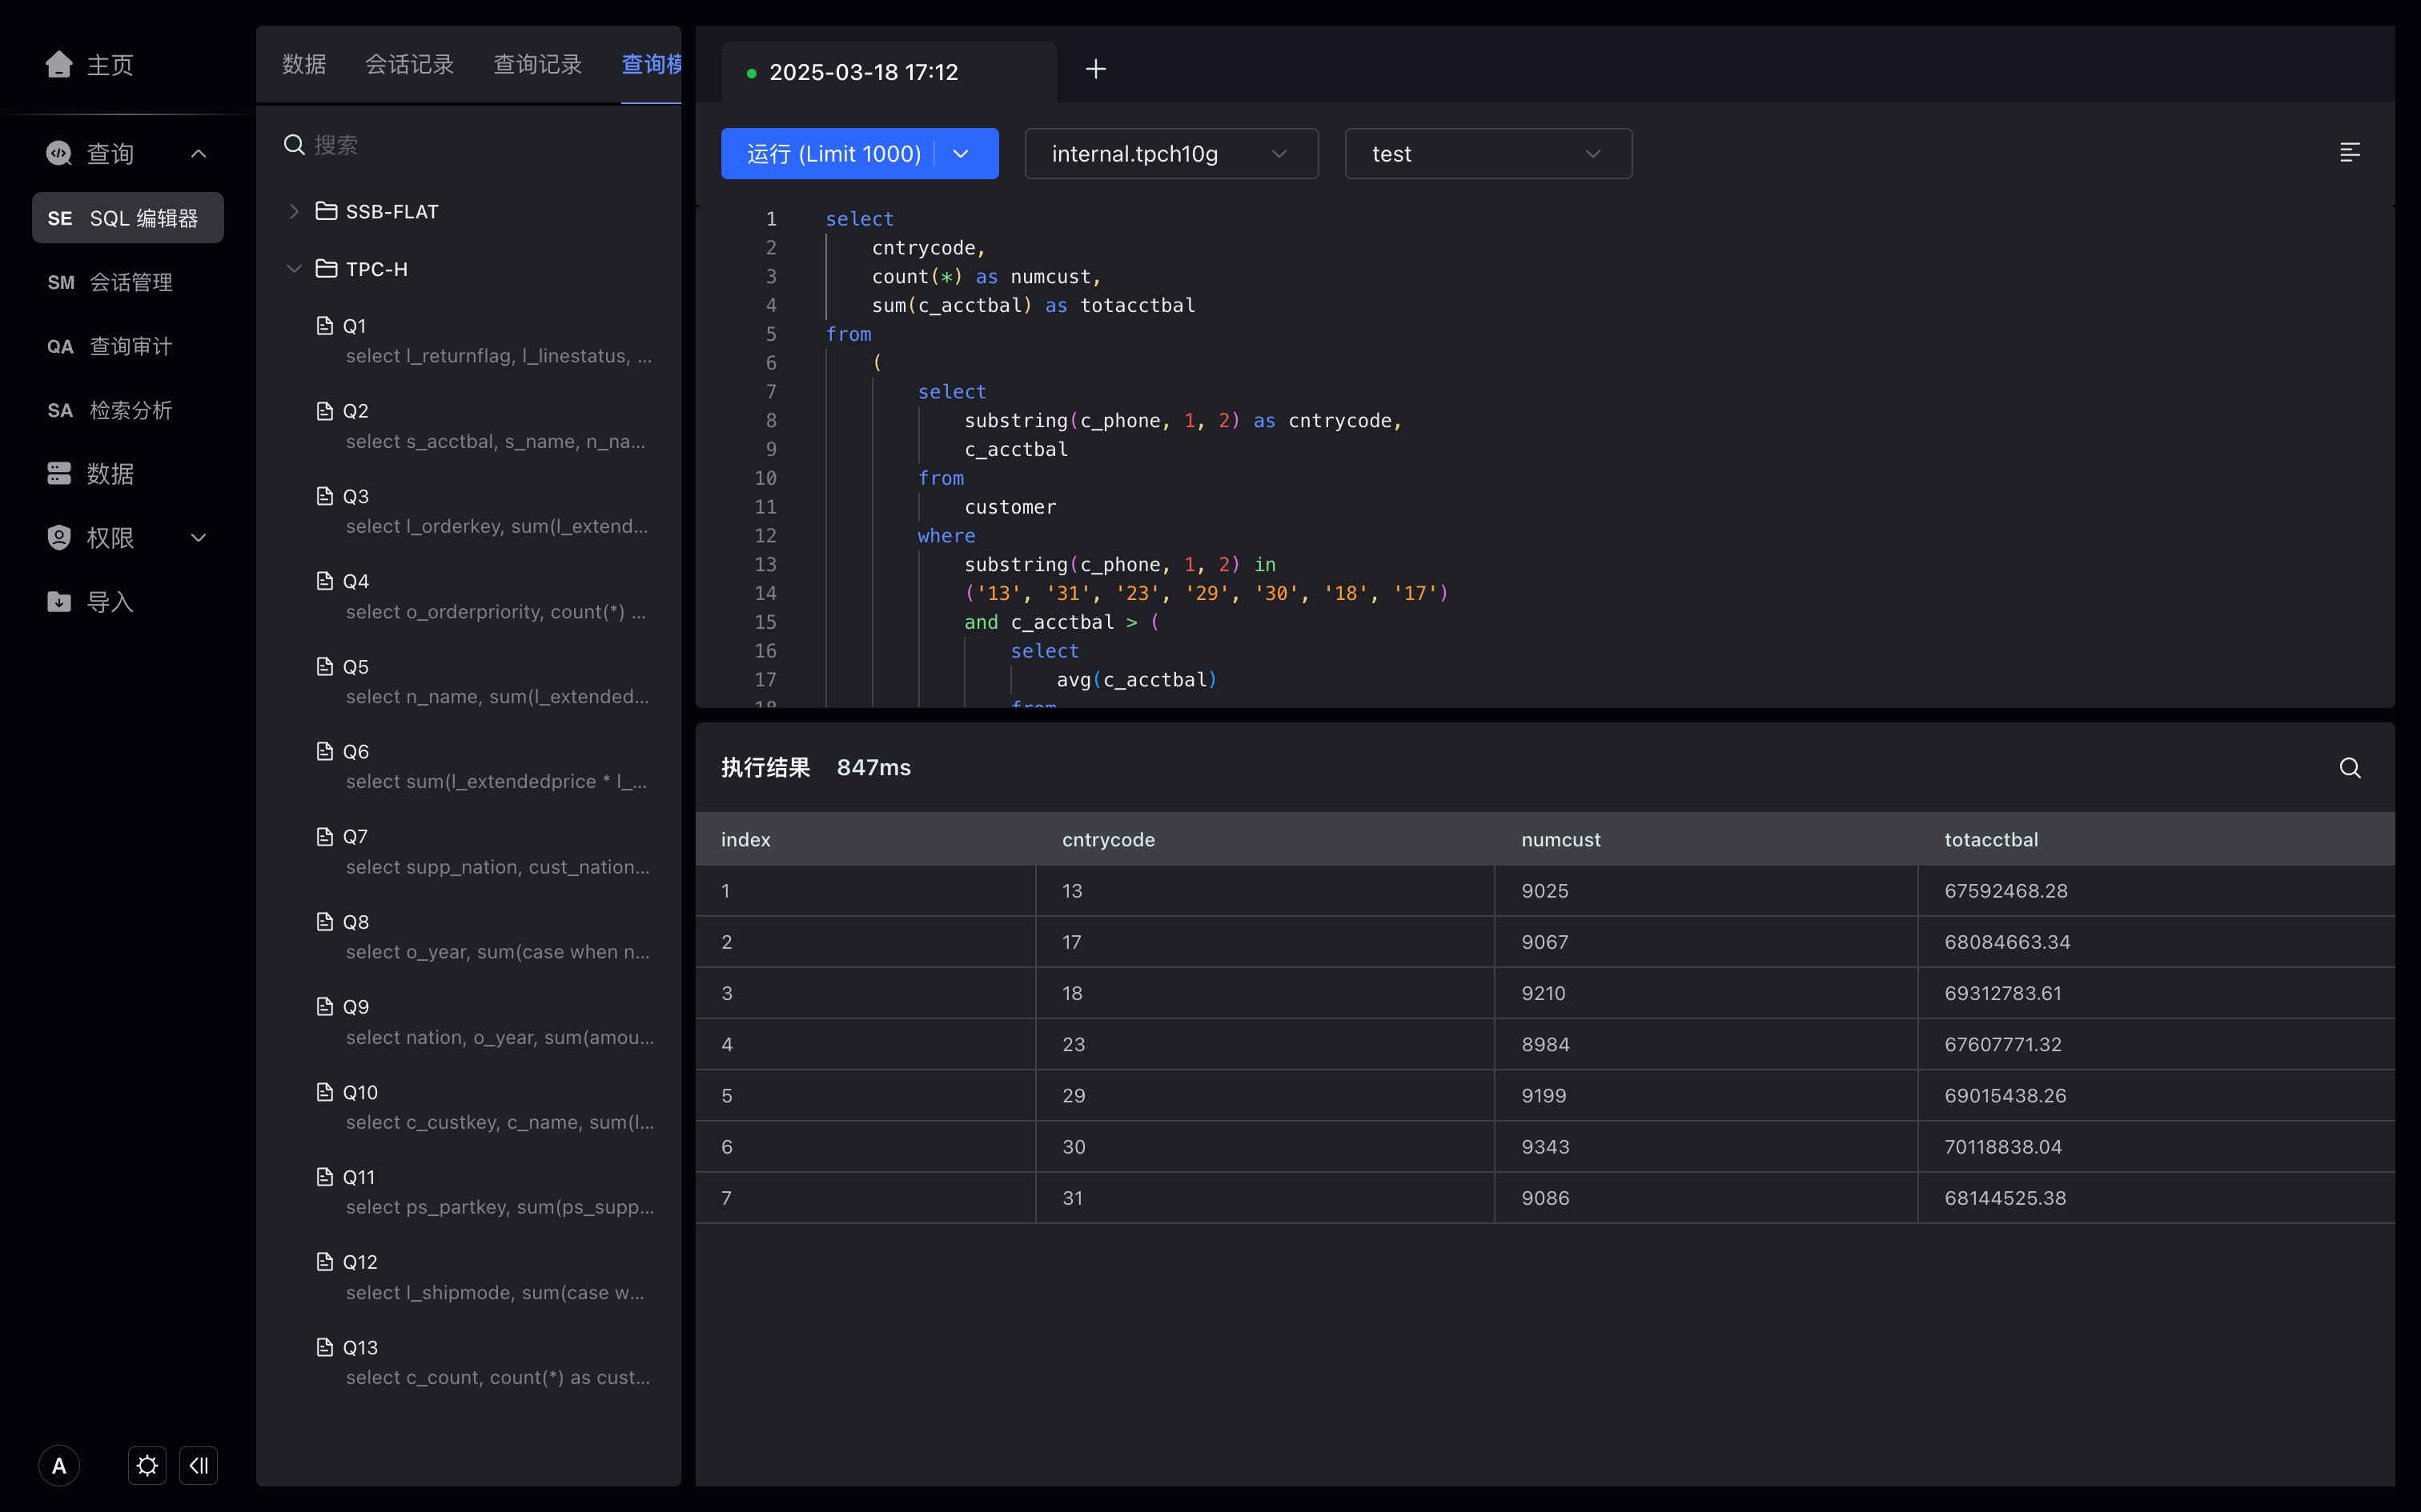Viewport: 2421px width, 1512px height.
Task: Select the 查询模板 tab
Action: tap(651, 65)
